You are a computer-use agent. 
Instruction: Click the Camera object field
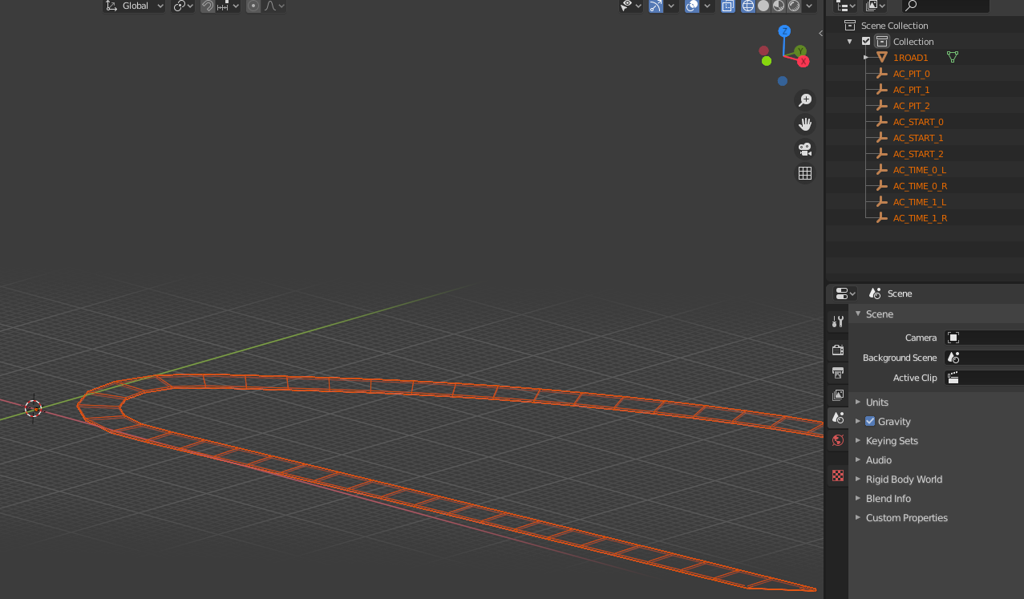point(984,338)
